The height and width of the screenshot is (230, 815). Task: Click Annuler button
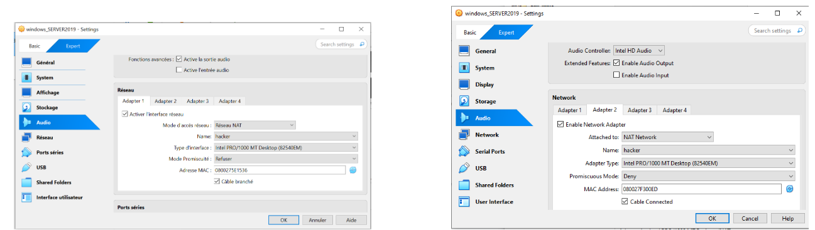point(317,220)
